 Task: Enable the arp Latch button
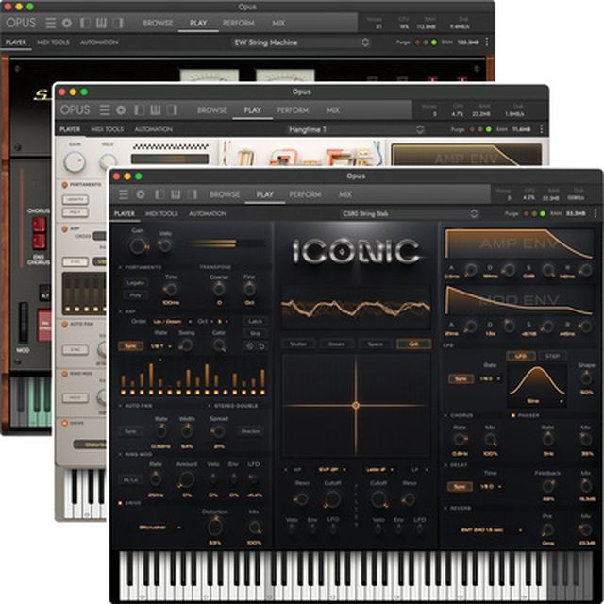click(x=255, y=321)
